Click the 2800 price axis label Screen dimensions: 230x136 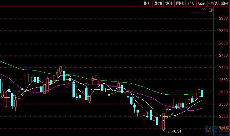[x=223, y=43]
